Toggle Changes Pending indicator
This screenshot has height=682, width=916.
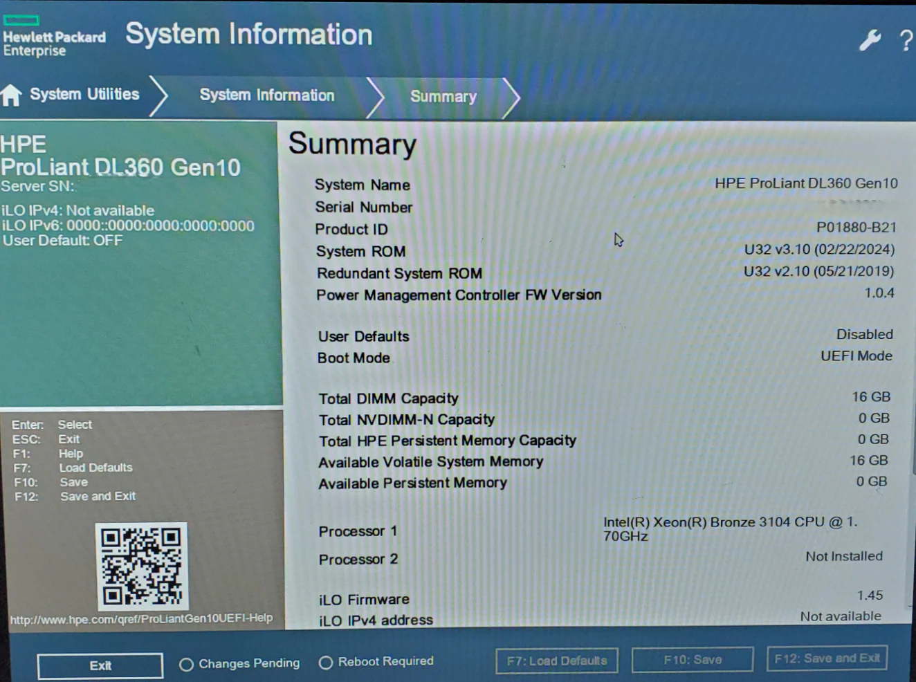239,664
